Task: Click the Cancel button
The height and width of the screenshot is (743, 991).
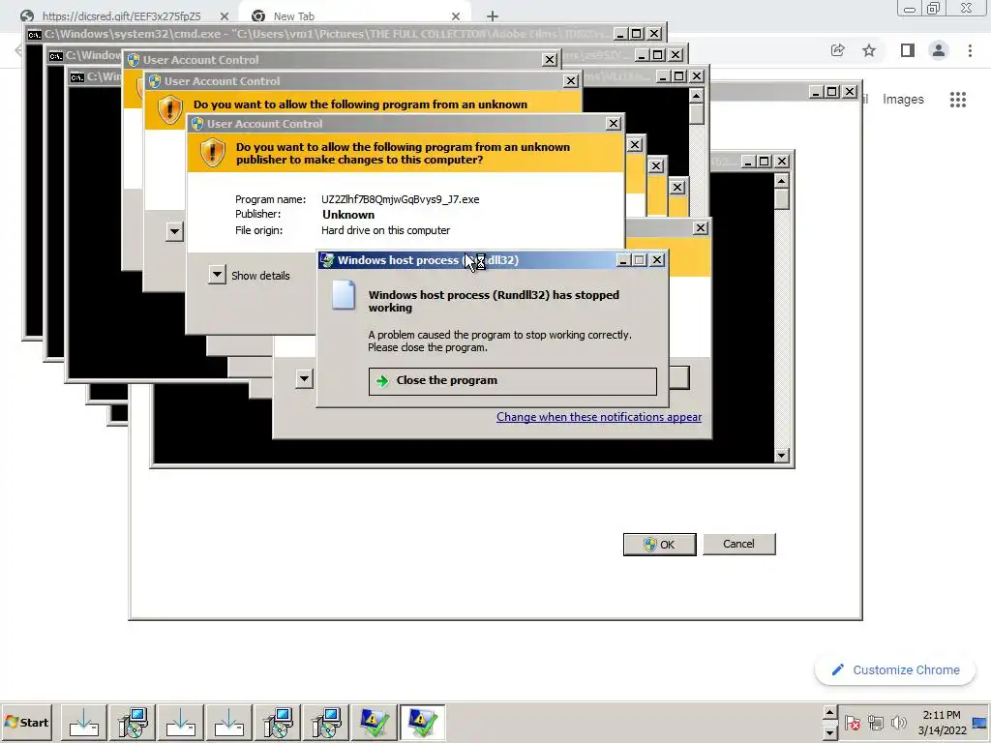Action: pos(738,544)
